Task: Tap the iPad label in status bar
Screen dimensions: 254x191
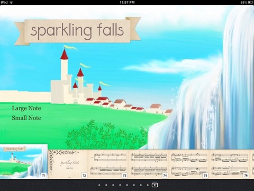Action: (x=4, y=2)
